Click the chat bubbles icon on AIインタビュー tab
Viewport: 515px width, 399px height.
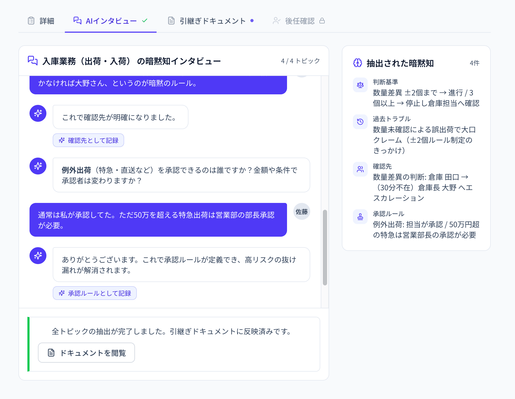click(77, 21)
